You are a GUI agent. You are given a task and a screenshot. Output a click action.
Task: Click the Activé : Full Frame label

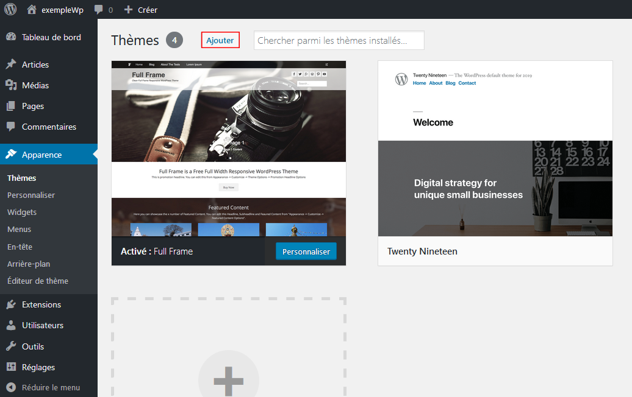tap(156, 251)
